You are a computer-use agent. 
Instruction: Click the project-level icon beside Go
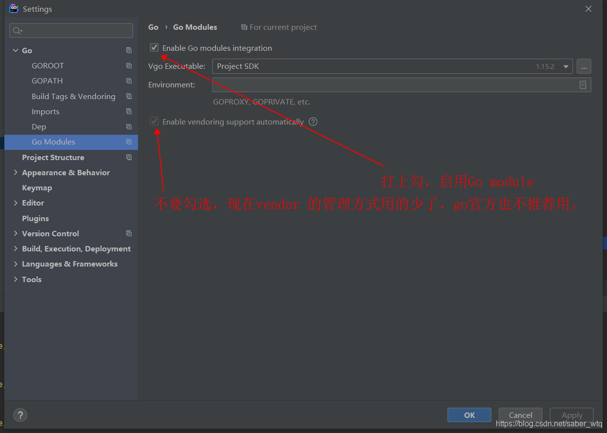point(129,50)
